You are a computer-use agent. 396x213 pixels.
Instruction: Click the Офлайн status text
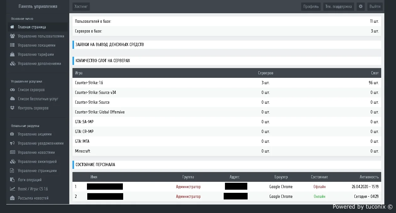pos(319,187)
